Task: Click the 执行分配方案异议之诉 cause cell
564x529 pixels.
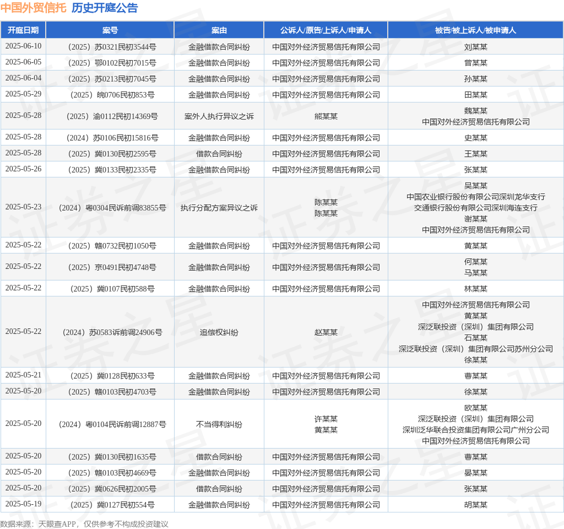Action: [x=219, y=208]
